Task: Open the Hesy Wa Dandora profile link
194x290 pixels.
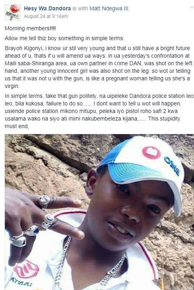Action: tap(47, 8)
